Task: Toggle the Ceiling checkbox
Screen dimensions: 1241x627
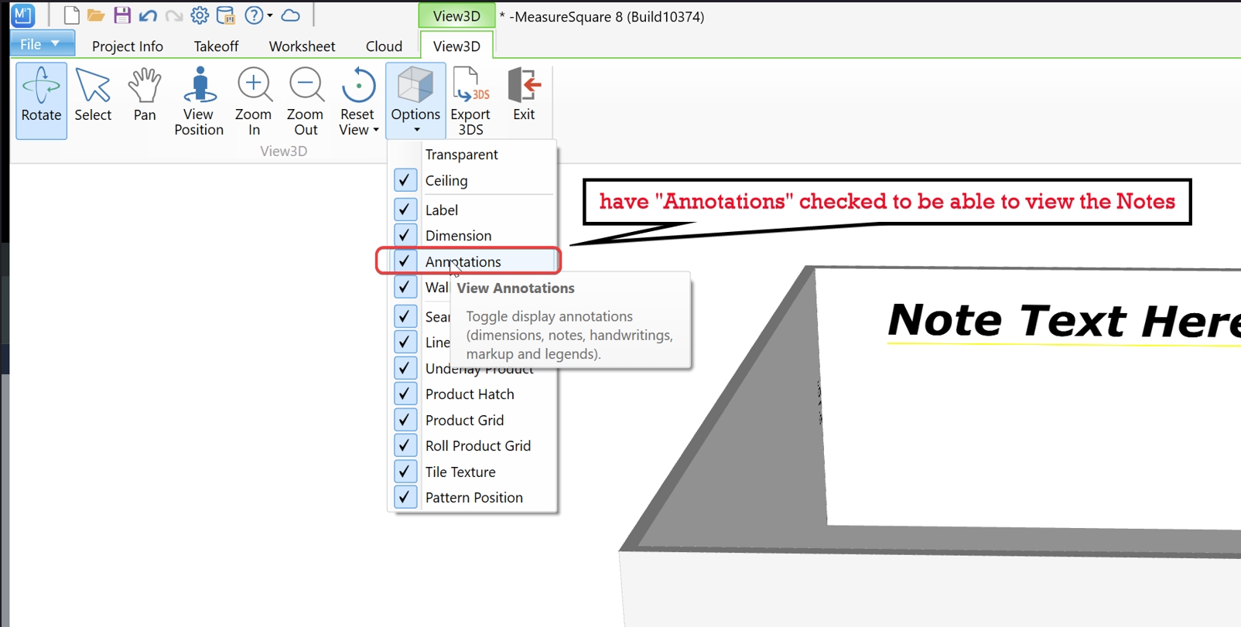Action: [405, 180]
